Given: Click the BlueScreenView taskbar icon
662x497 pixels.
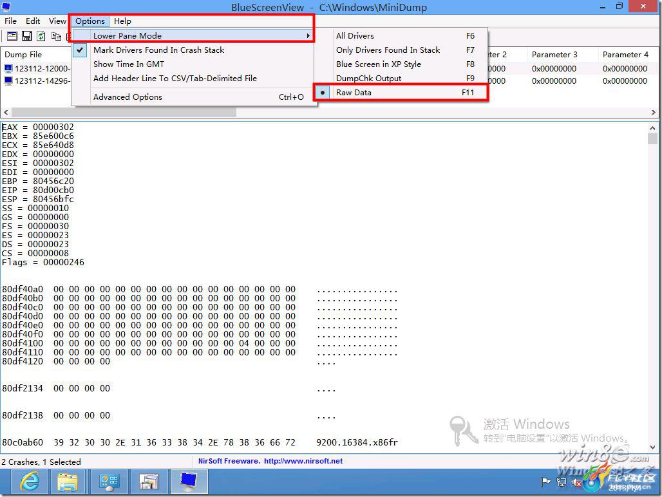Looking at the screenshot, I should pyautogui.click(x=189, y=482).
